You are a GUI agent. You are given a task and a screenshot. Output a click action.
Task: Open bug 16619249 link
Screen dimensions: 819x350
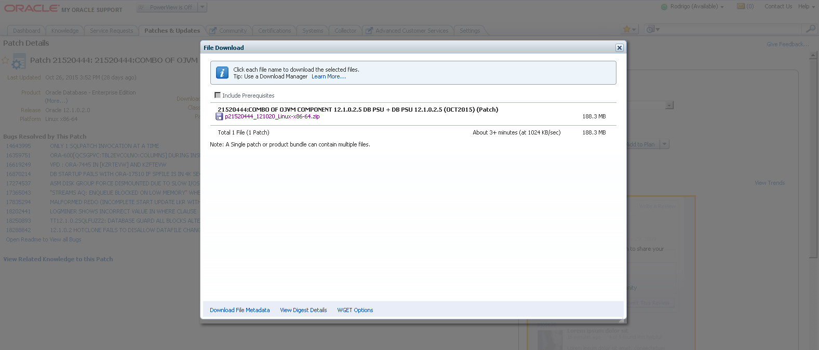point(18,165)
